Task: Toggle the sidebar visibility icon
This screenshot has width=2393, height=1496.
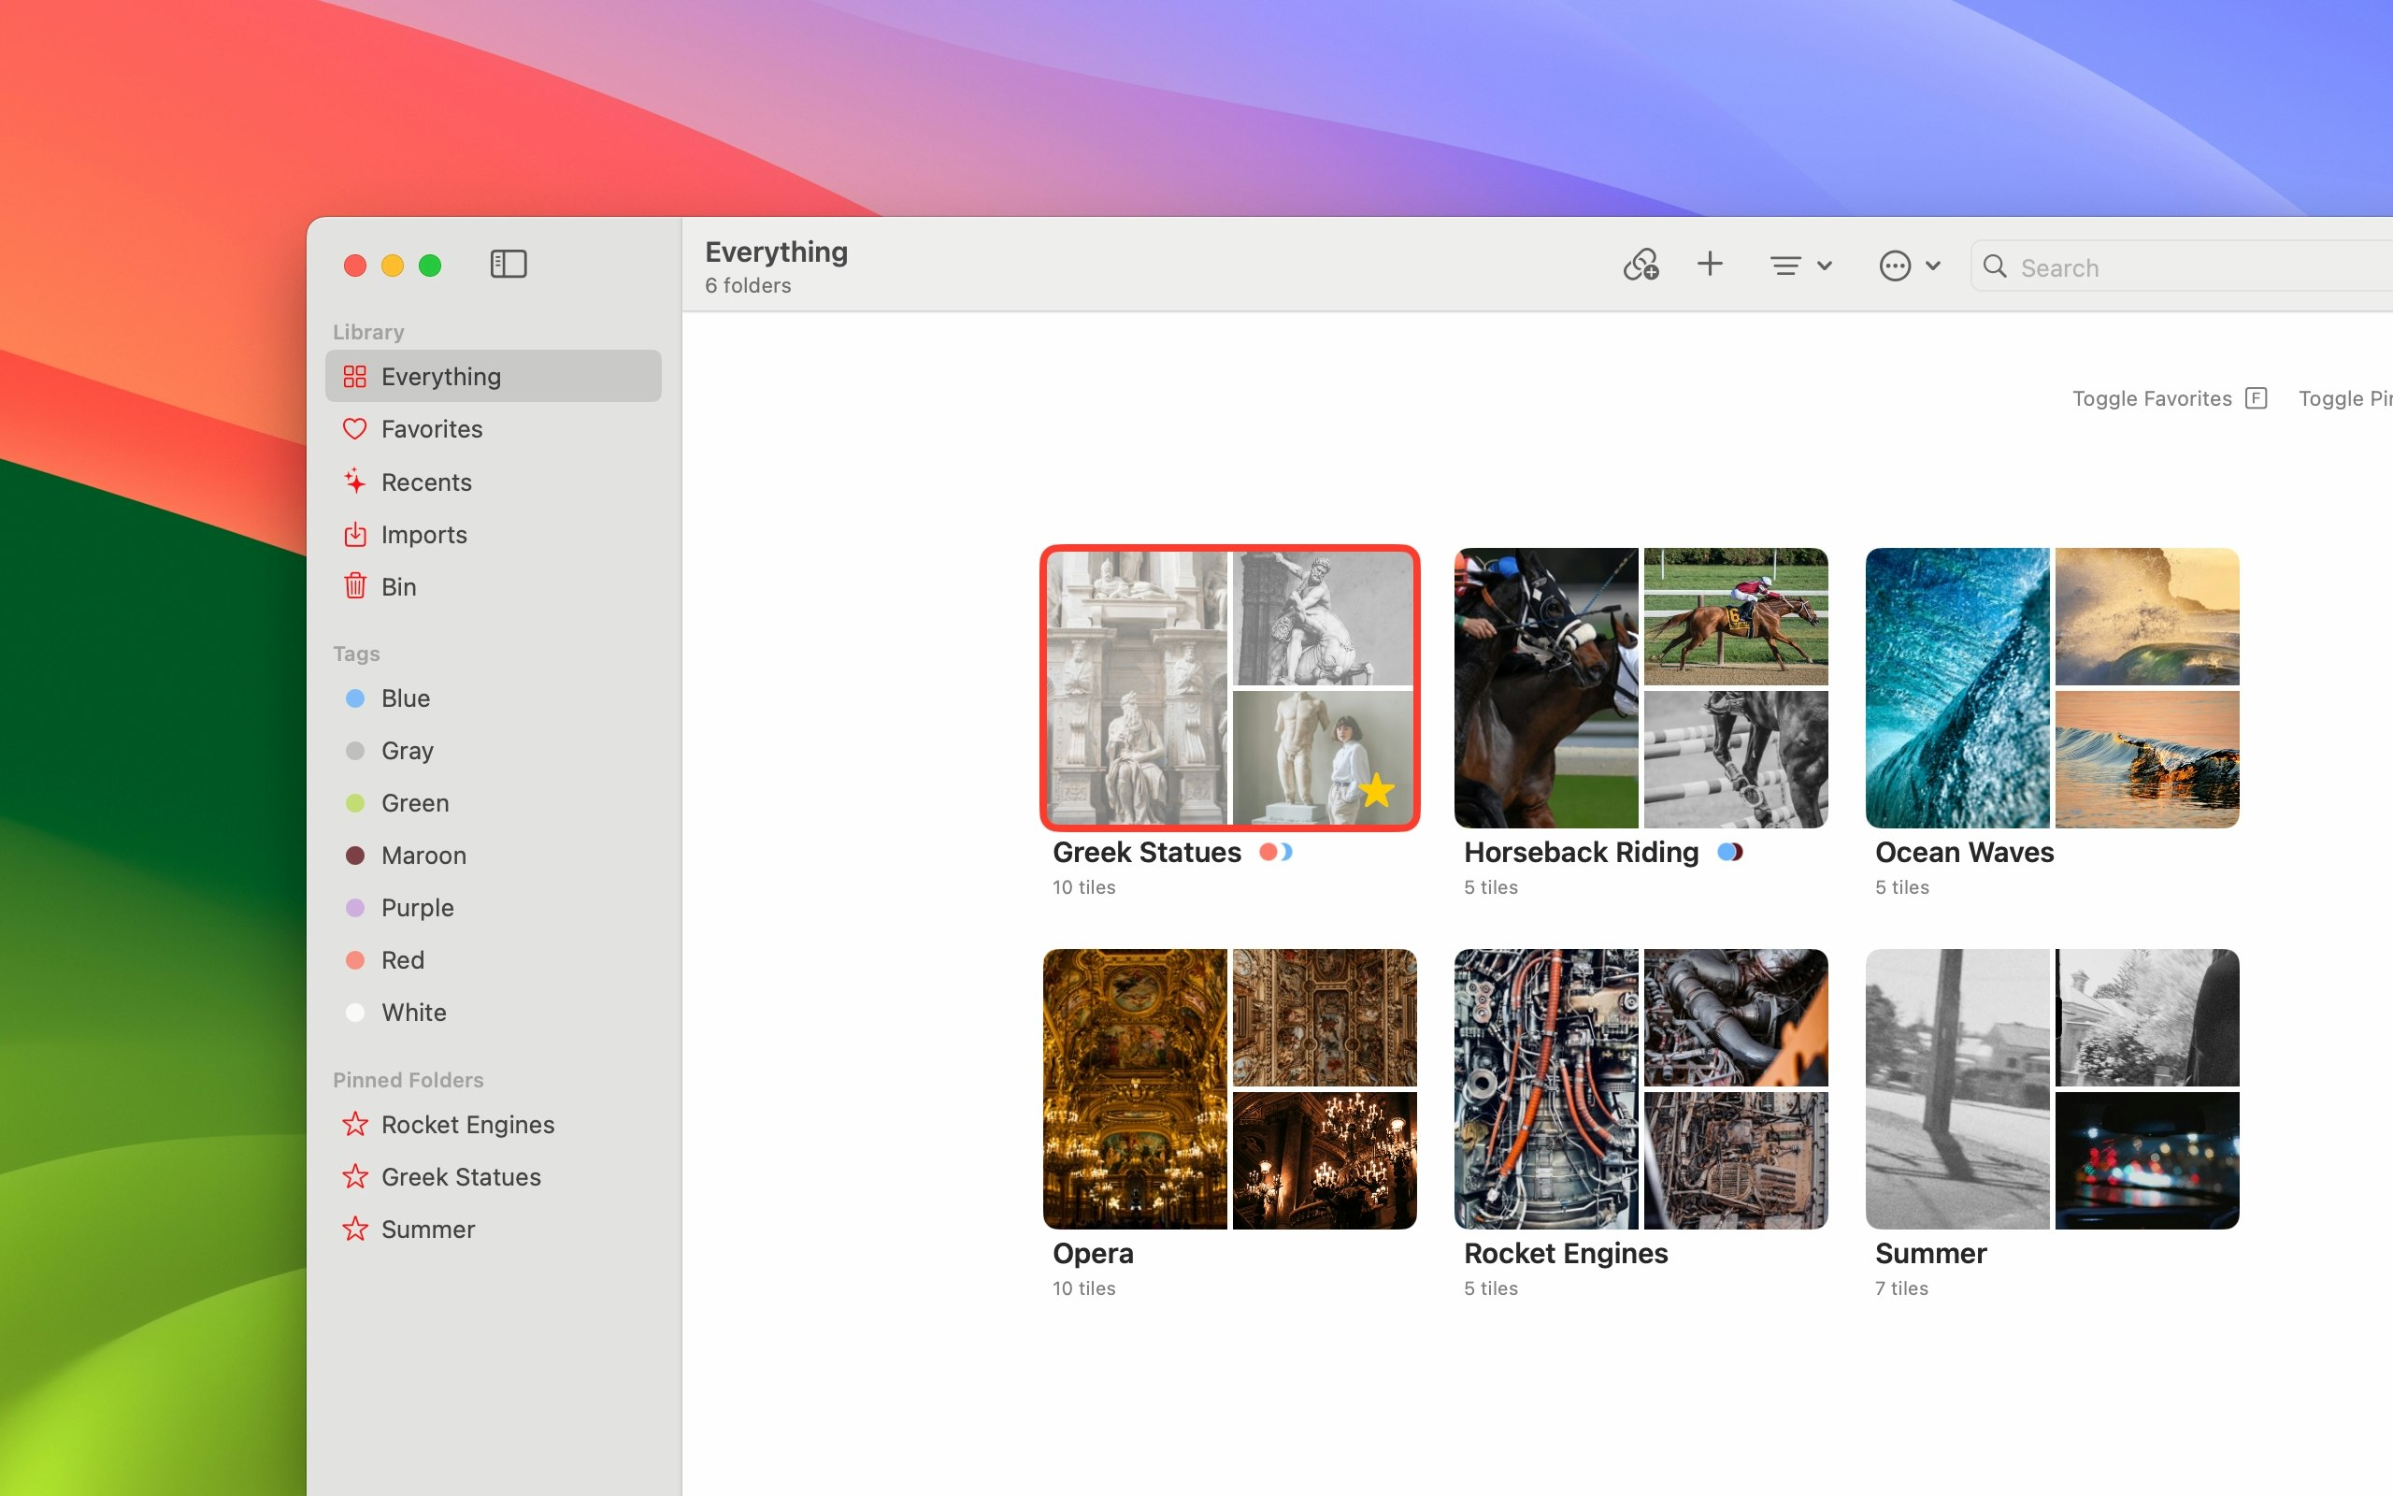Action: [x=509, y=265]
